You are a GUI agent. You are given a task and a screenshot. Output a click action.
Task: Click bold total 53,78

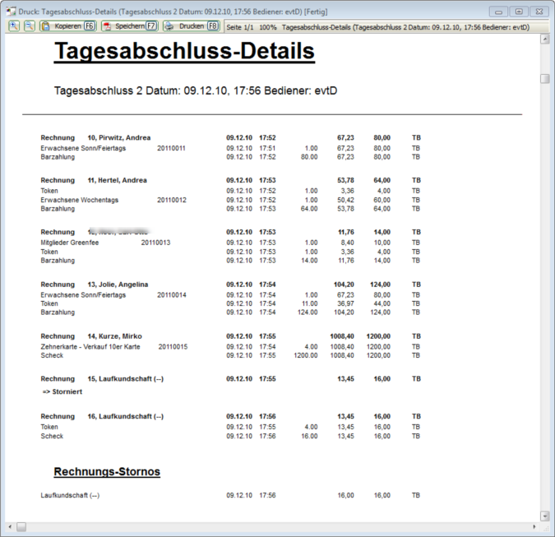345,180
